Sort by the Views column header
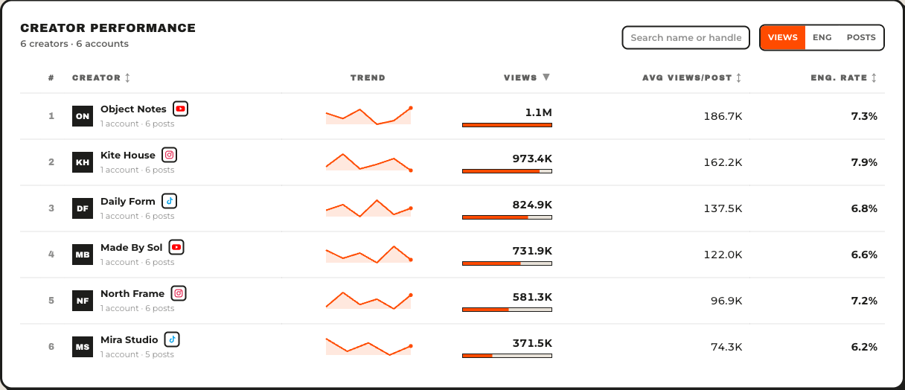Screen dimensions: 905x390 [527, 77]
